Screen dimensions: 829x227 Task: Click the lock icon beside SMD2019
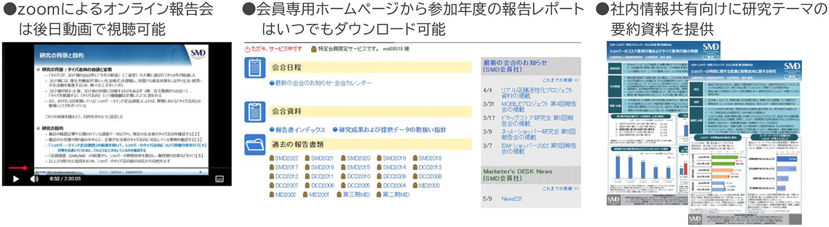pos(380,159)
